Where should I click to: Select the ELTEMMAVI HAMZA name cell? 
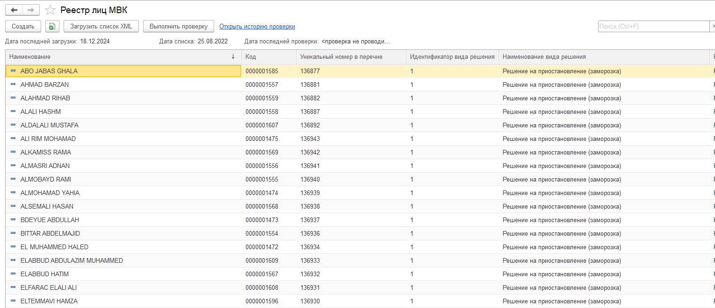123,301
